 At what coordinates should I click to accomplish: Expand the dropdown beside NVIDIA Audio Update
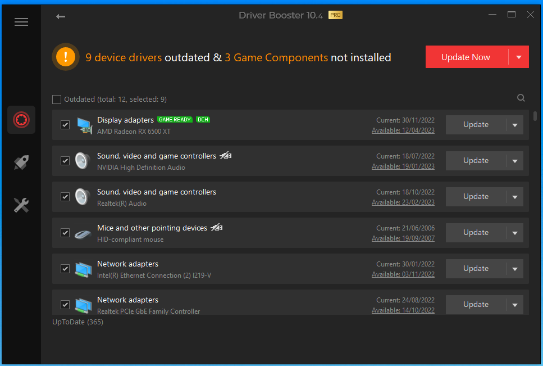515,161
